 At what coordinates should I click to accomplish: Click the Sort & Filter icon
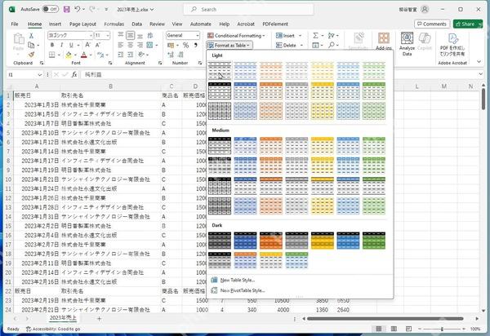point(332,36)
